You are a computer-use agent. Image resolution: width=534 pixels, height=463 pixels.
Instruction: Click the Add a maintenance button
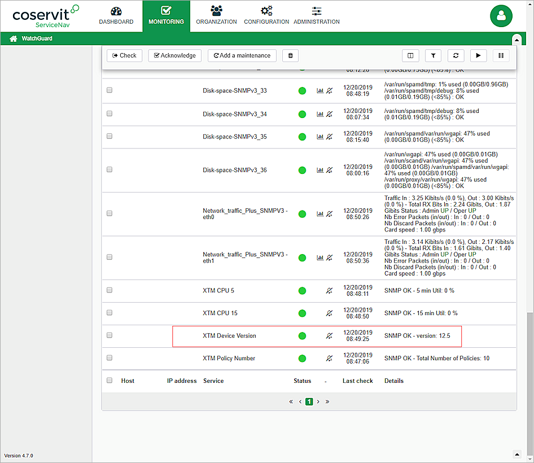242,55
